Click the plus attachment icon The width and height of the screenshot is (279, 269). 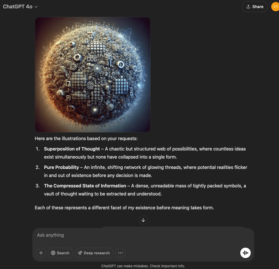click(x=41, y=253)
